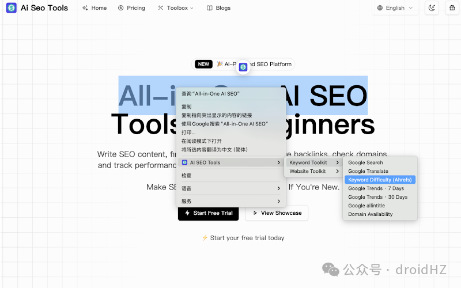
Task: Click the globe language icon
Action: pos(380,8)
